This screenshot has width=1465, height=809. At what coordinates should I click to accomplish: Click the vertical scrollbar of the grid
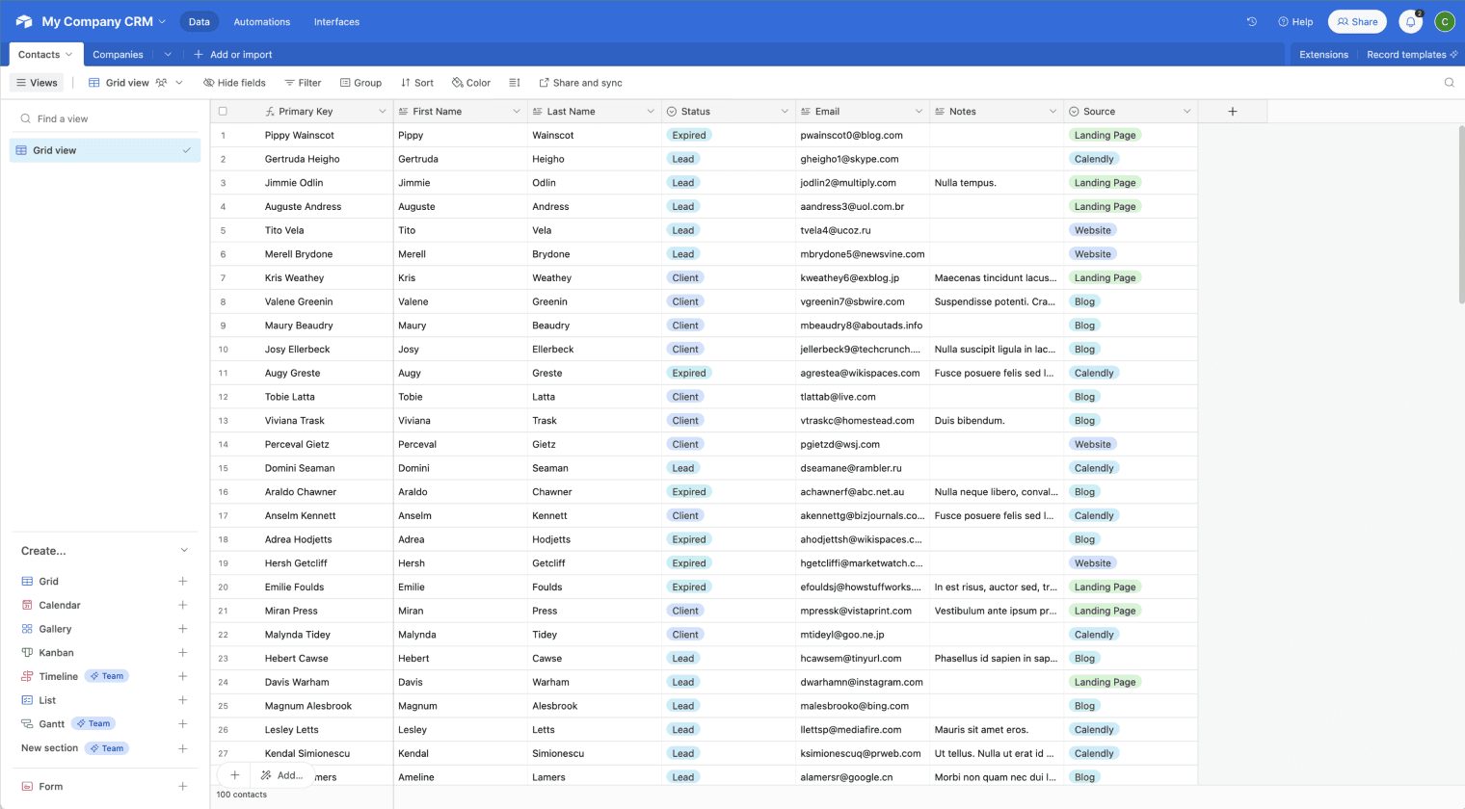(x=1461, y=217)
